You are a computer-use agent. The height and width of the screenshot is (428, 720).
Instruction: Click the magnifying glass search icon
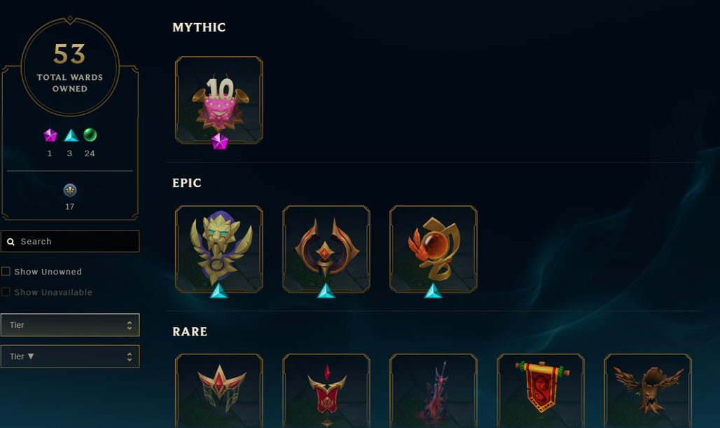pos(11,242)
